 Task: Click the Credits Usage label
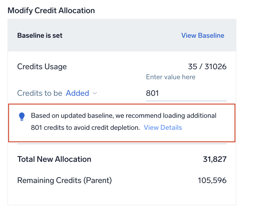coord(42,66)
